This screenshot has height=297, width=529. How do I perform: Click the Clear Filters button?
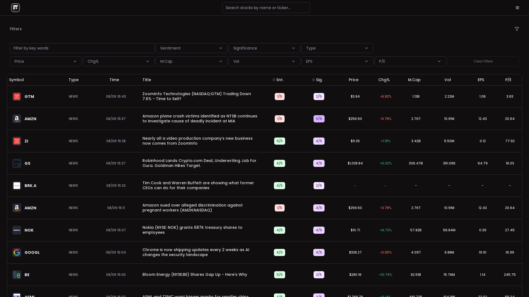(483, 61)
